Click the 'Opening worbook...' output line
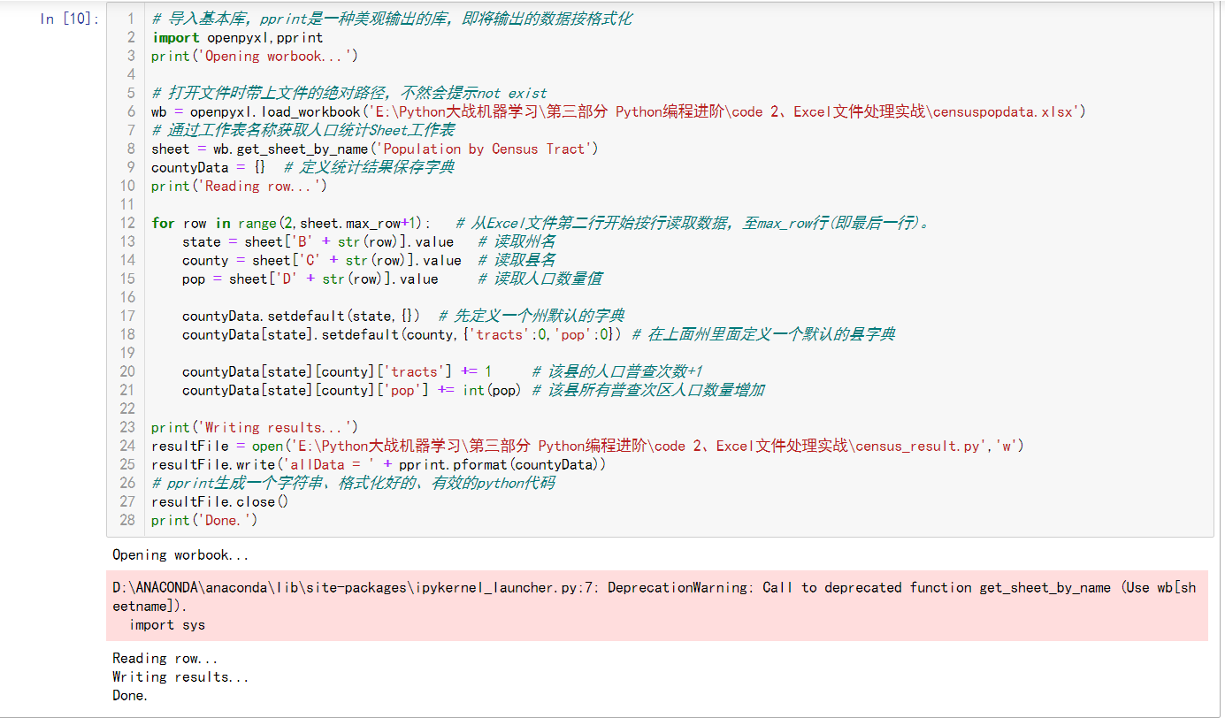This screenshot has width=1225, height=718. tap(180, 555)
